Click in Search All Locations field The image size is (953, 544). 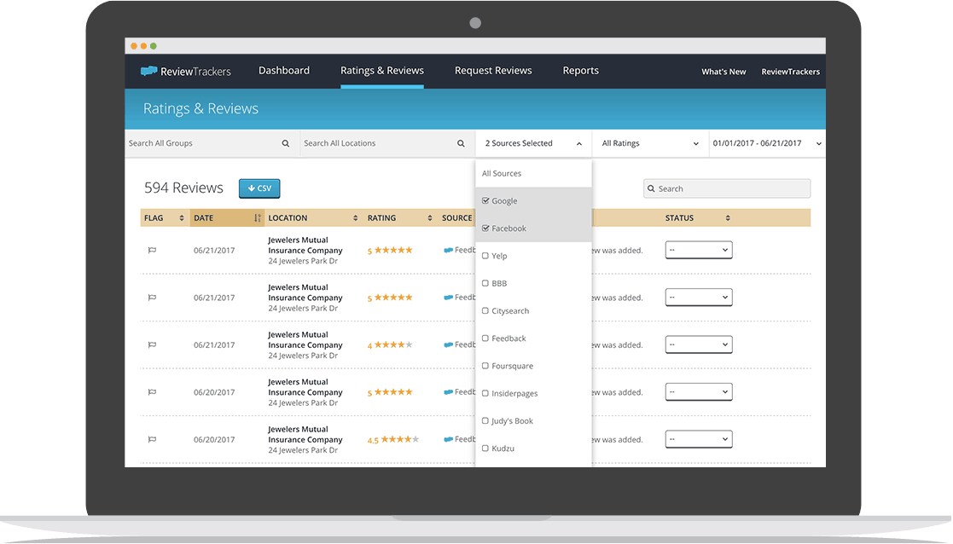[387, 144]
